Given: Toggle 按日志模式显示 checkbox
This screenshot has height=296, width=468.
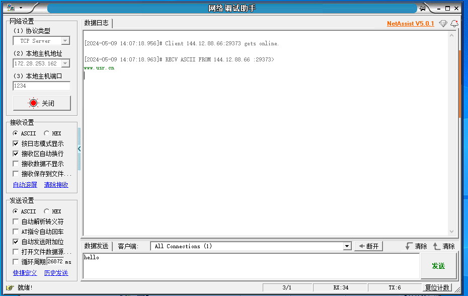Looking at the screenshot, I should pos(16,143).
